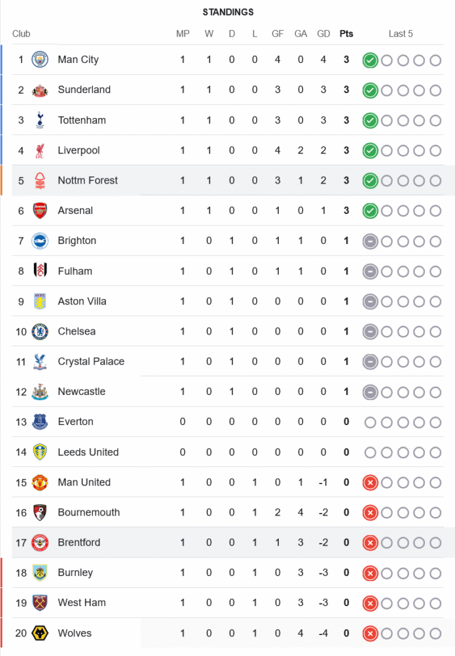Click the Wolves club crest
Viewport: 455px width, 656px height.
point(40,633)
